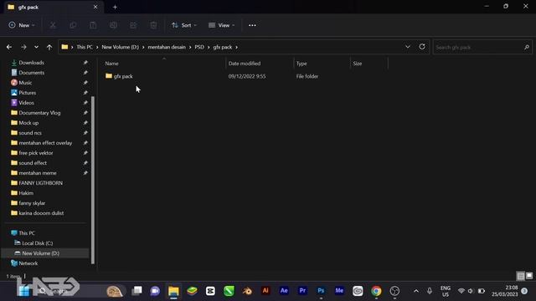Open the New dropdown menu
The height and width of the screenshot is (301, 536).
pyautogui.click(x=22, y=25)
